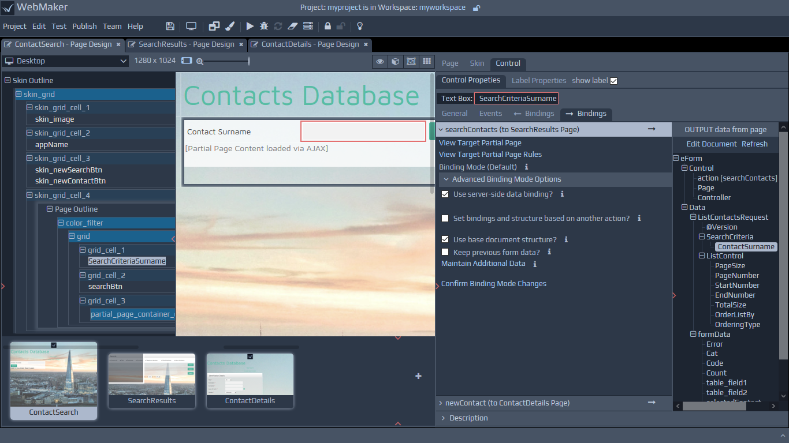The width and height of the screenshot is (789, 443).
Task: Click 'Confirm Binding Mode Changes' link
Action: click(494, 284)
